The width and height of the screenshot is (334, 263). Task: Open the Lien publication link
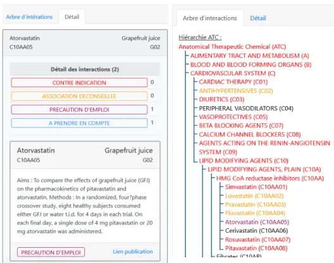tap(133, 252)
